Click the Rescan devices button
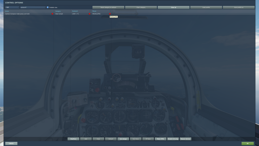The width and height of the screenshot is (259, 146). coord(185,139)
